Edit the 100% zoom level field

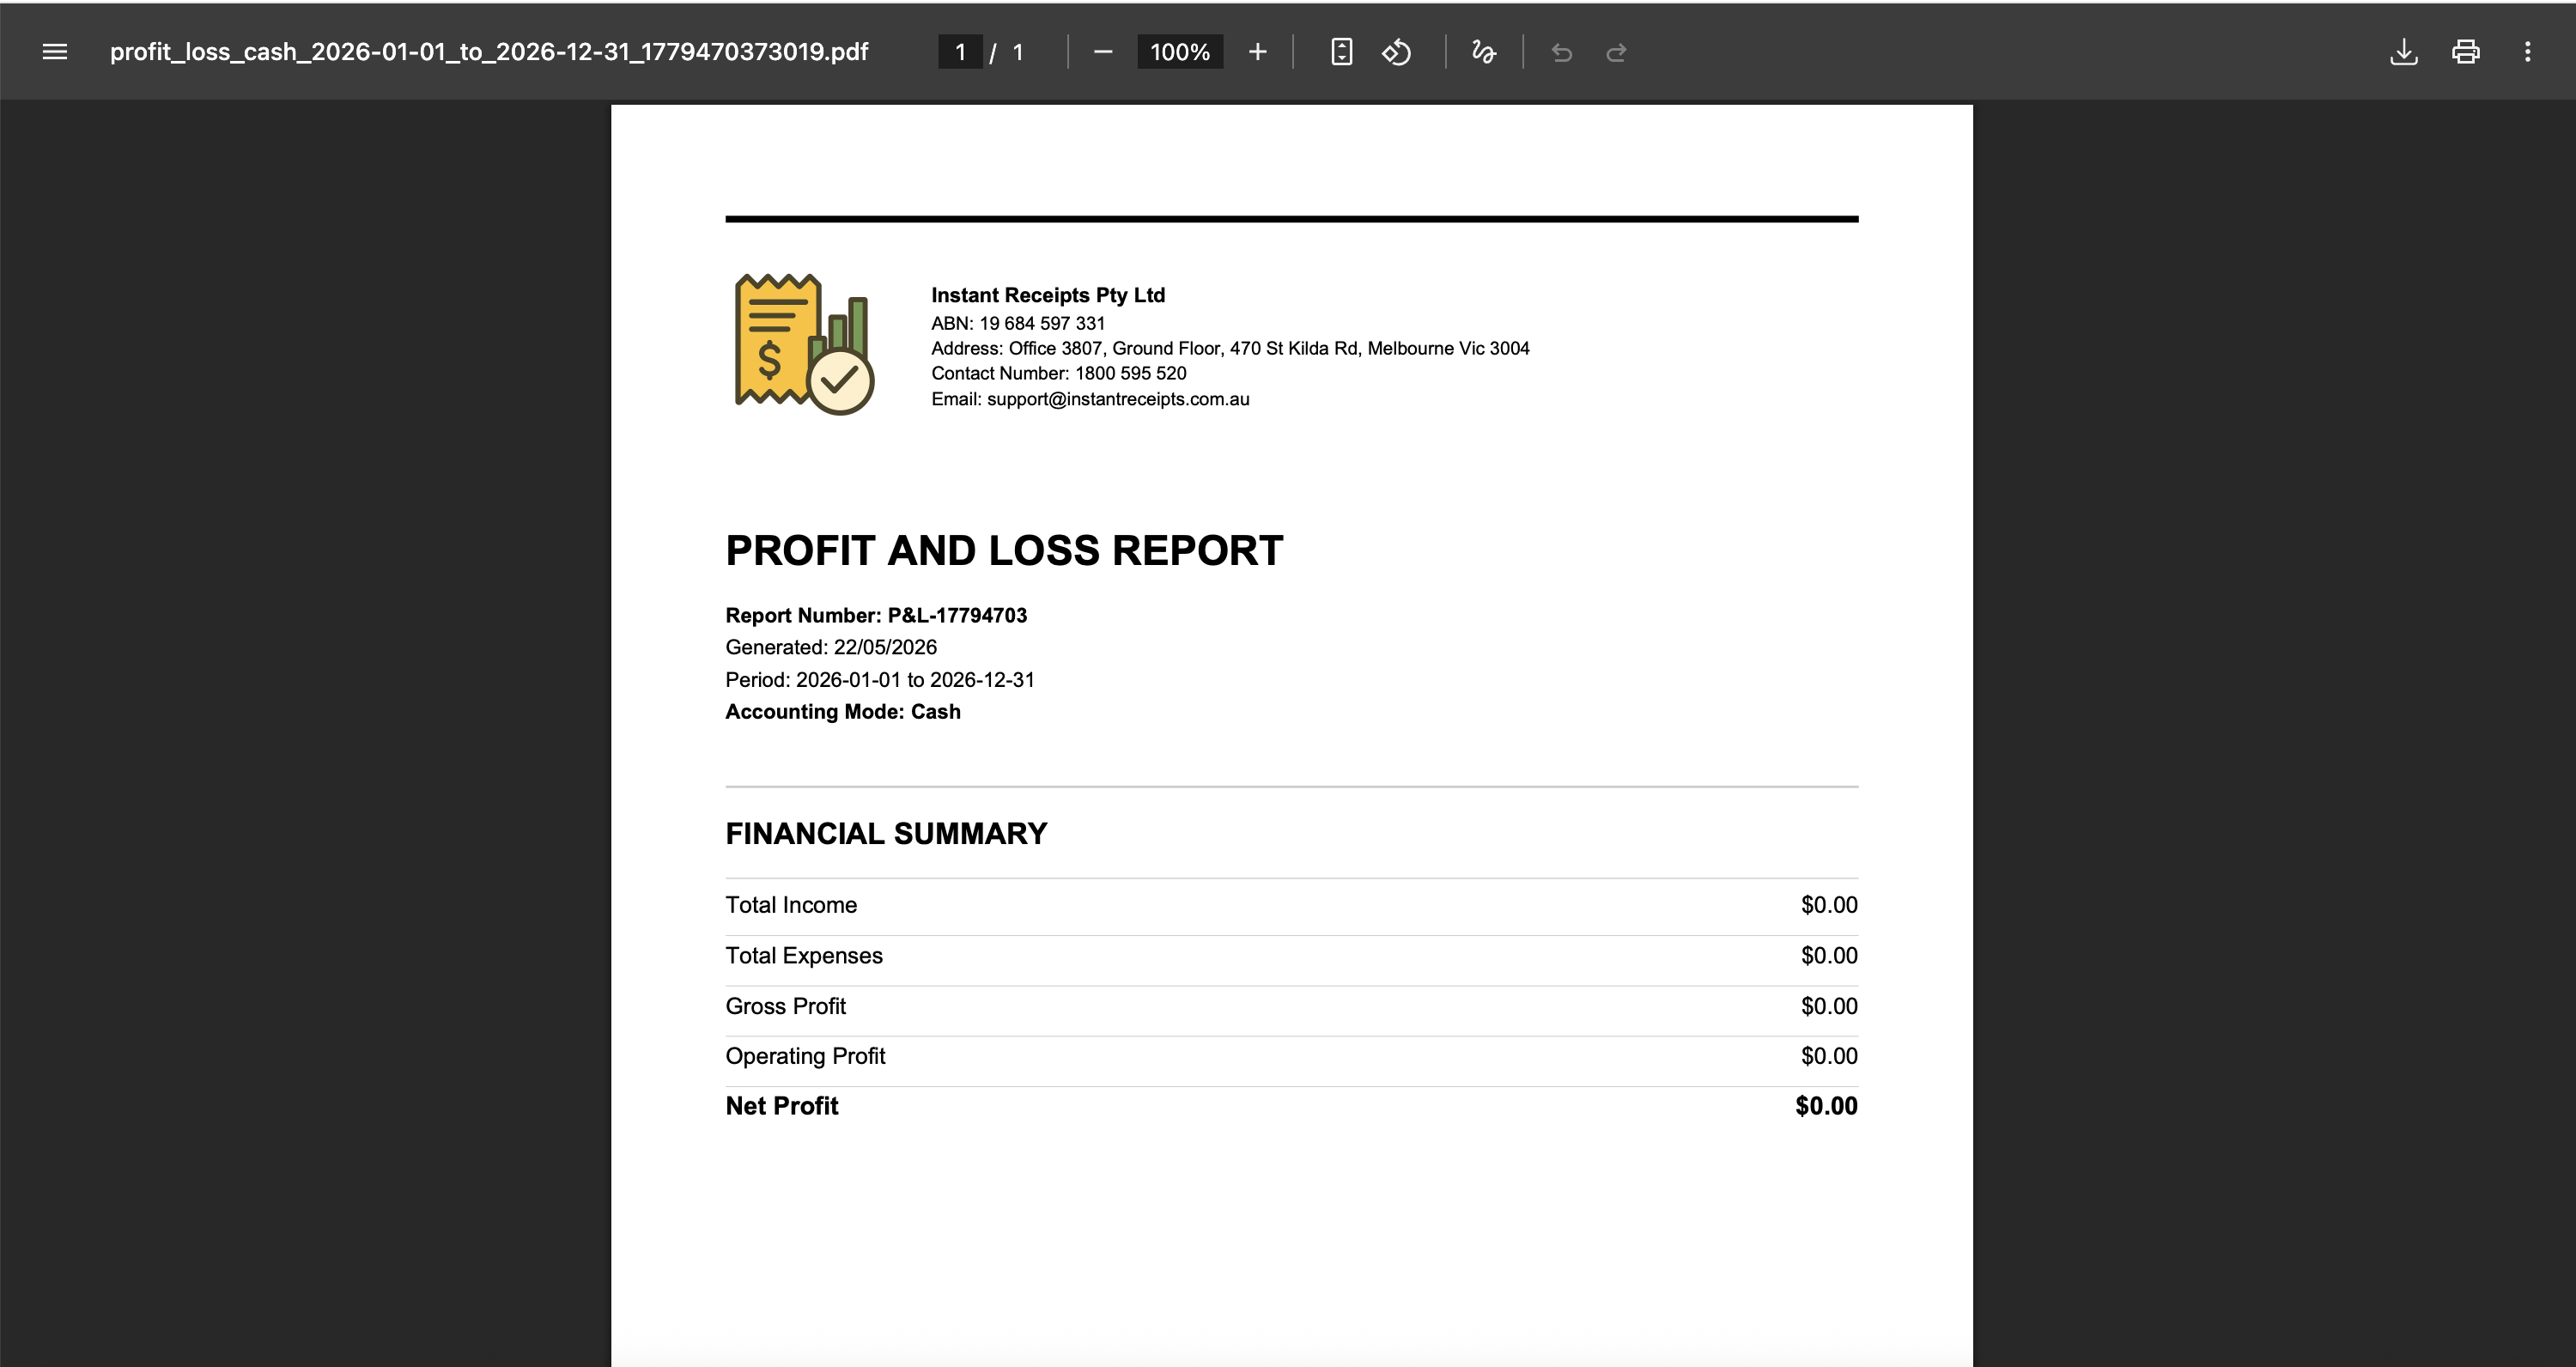[x=1180, y=52]
